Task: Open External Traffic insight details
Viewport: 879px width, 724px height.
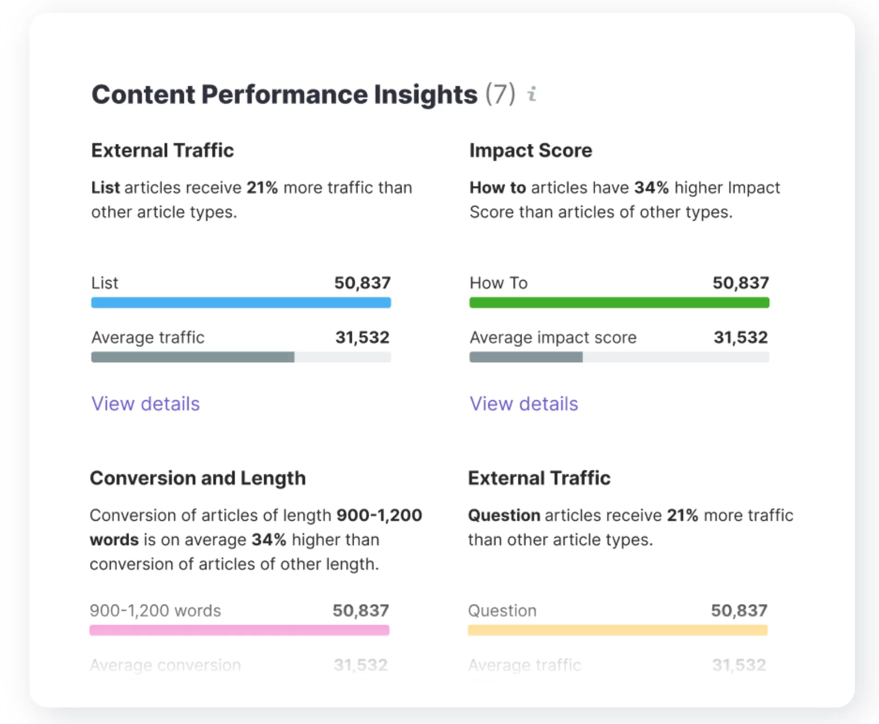Action: pyautogui.click(x=145, y=404)
